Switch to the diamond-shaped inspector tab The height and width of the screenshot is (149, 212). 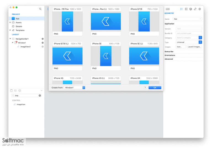[x=200, y=9]
